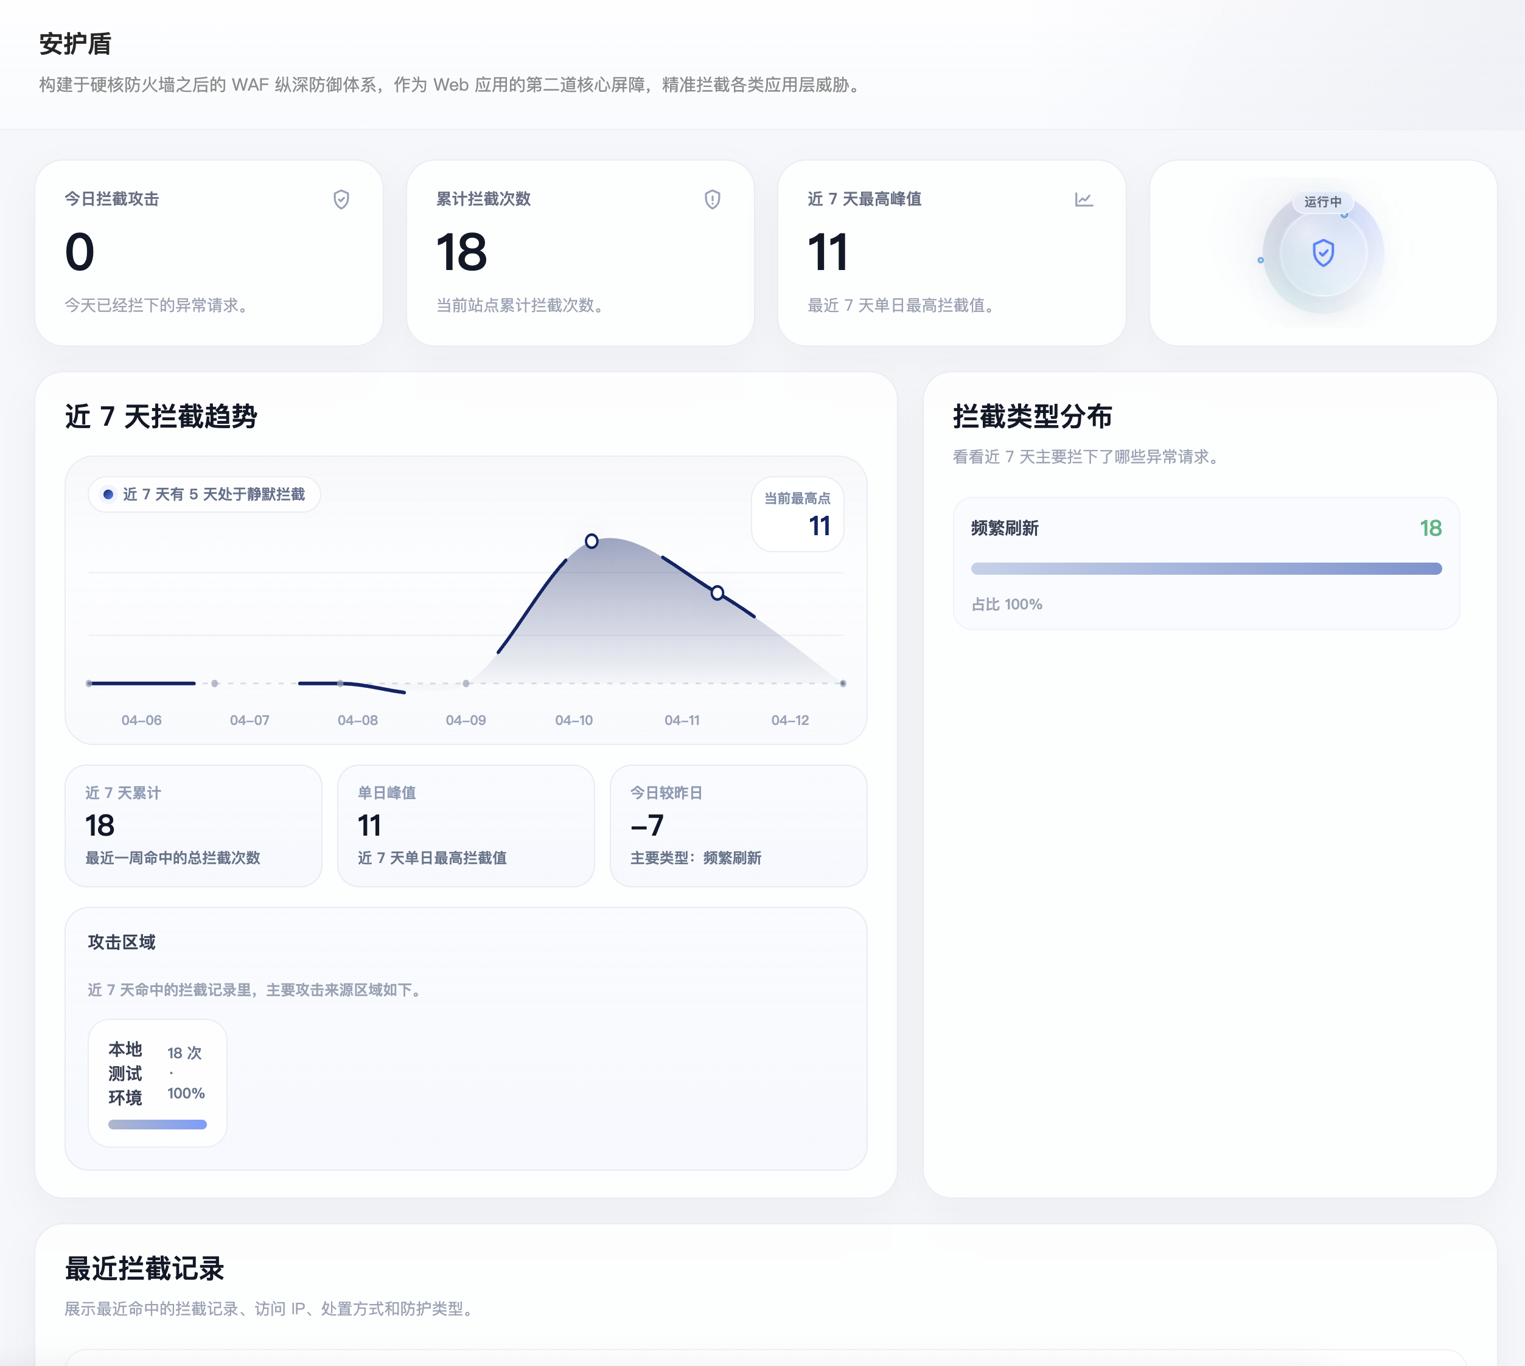Toggle the 当前最高点 11 indicator

click(797, 514)
